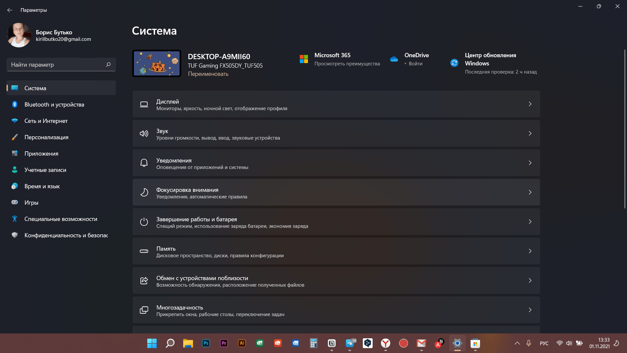This screenshot has height=353, width=627.
Task: Toggle focus assist moon in tray
Action: click(x=617, y=343)
